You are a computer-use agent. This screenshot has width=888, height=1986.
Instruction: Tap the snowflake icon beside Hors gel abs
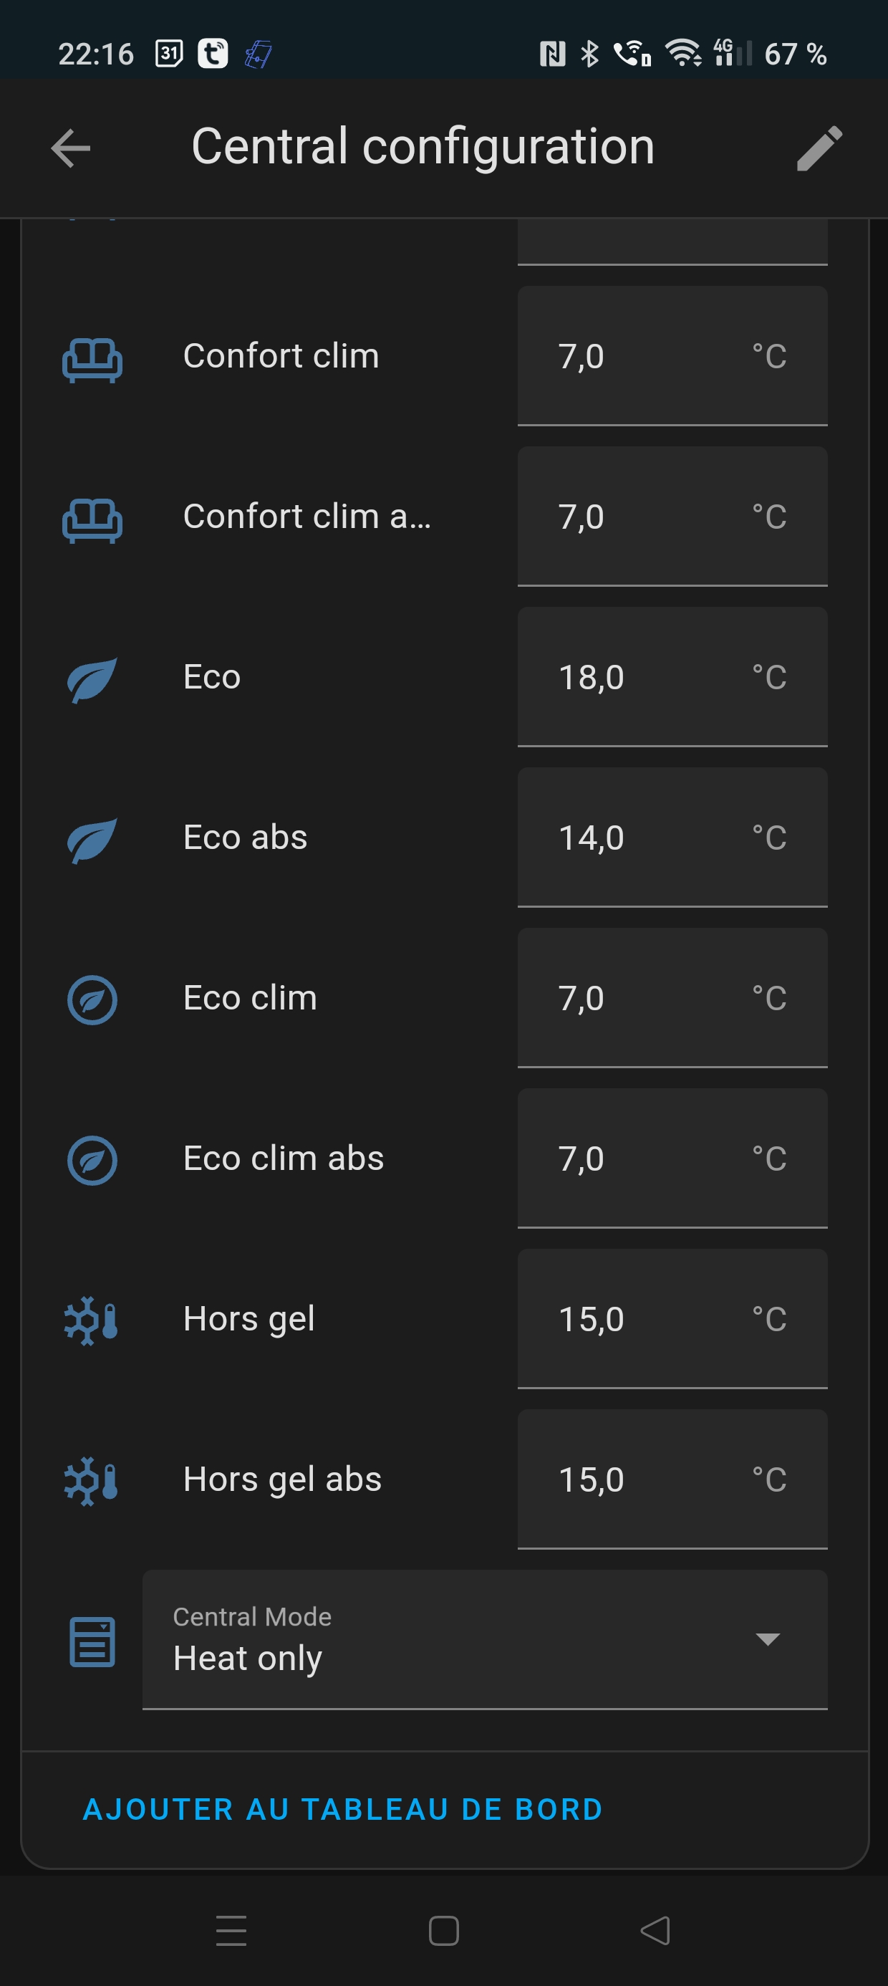click(x=92, y=1480)
